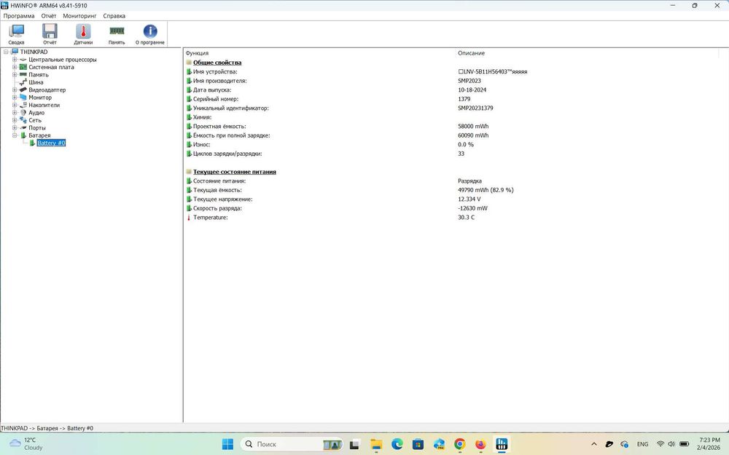
Task: Click the 60090 mWh full charge value
Action: [473, 135]
